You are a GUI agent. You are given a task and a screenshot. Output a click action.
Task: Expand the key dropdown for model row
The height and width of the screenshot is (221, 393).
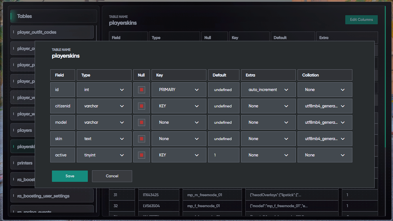[179, 122]
